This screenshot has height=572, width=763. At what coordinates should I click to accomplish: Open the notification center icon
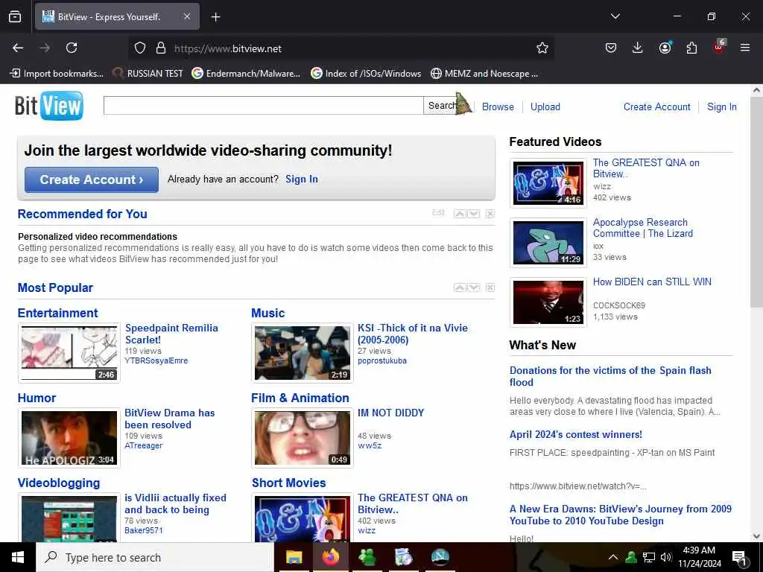tap(739, 558)
